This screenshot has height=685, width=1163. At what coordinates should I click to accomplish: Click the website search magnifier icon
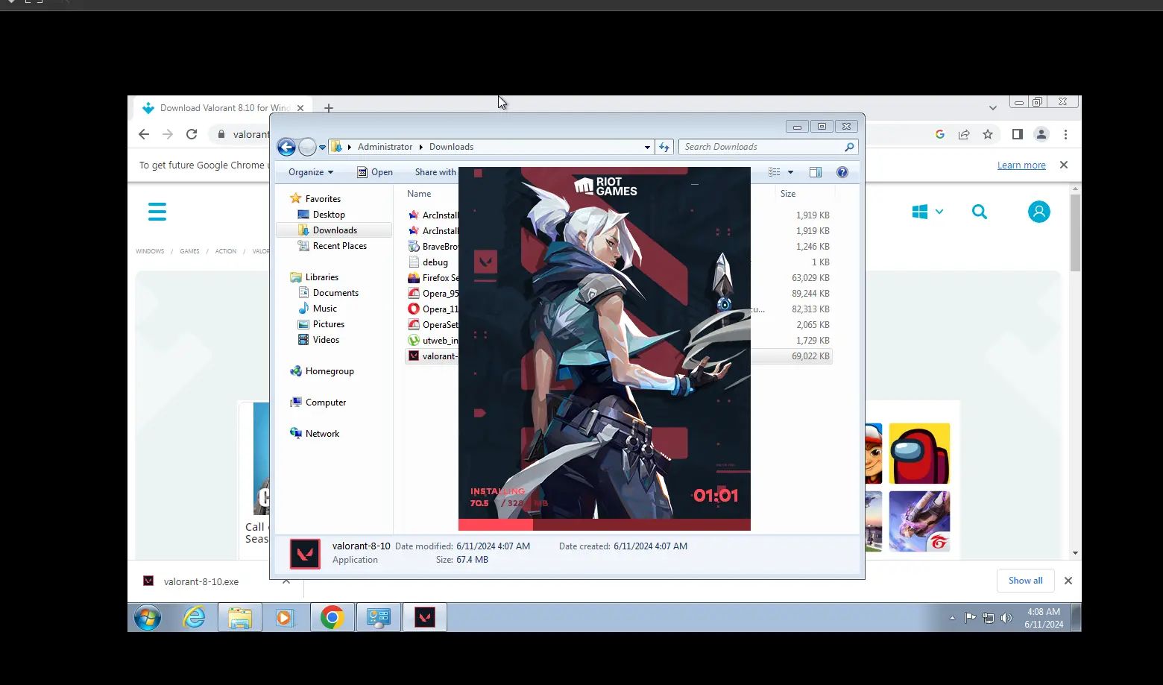[x=980, y=212]
